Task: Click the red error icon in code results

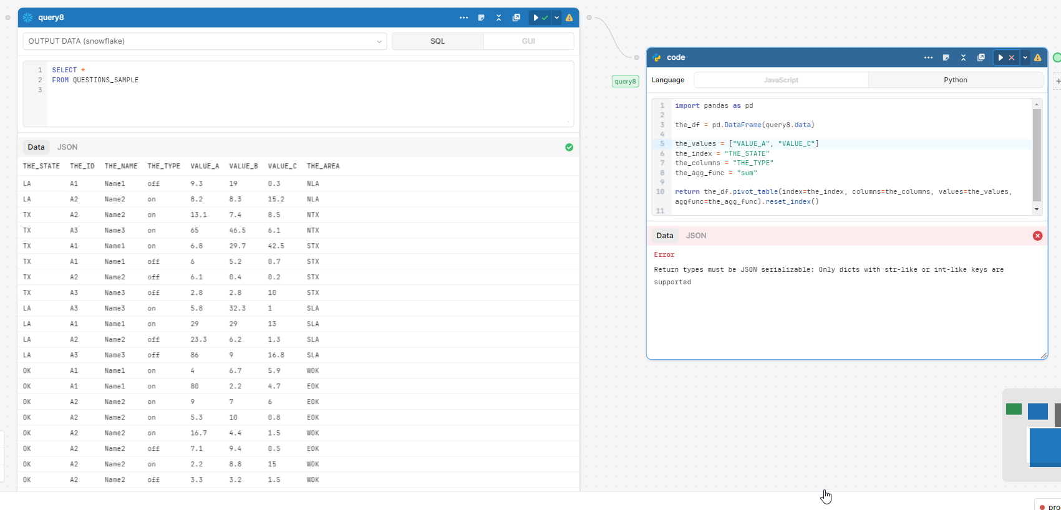Action: pos(1037,236)
